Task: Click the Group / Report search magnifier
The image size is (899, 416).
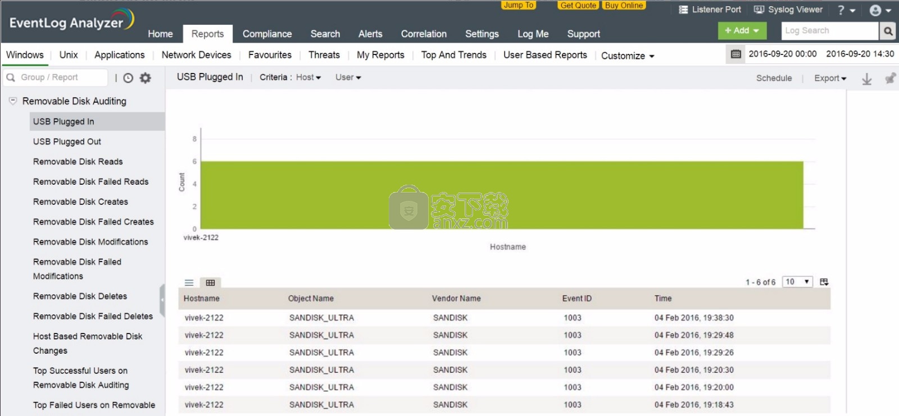Action: pyautogui.click(x=11, y=77)
